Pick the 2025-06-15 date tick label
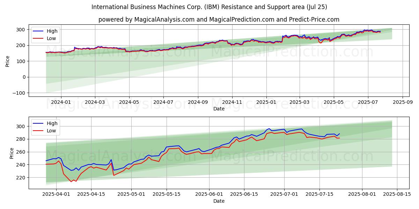The image size is (419, 209). pyautogui.click(x=244, y=194)
